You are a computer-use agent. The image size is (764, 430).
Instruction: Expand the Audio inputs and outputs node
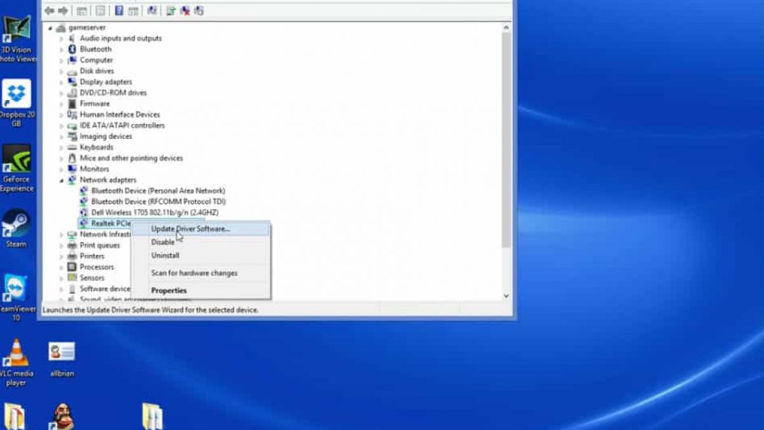click(x=62, y=38)
